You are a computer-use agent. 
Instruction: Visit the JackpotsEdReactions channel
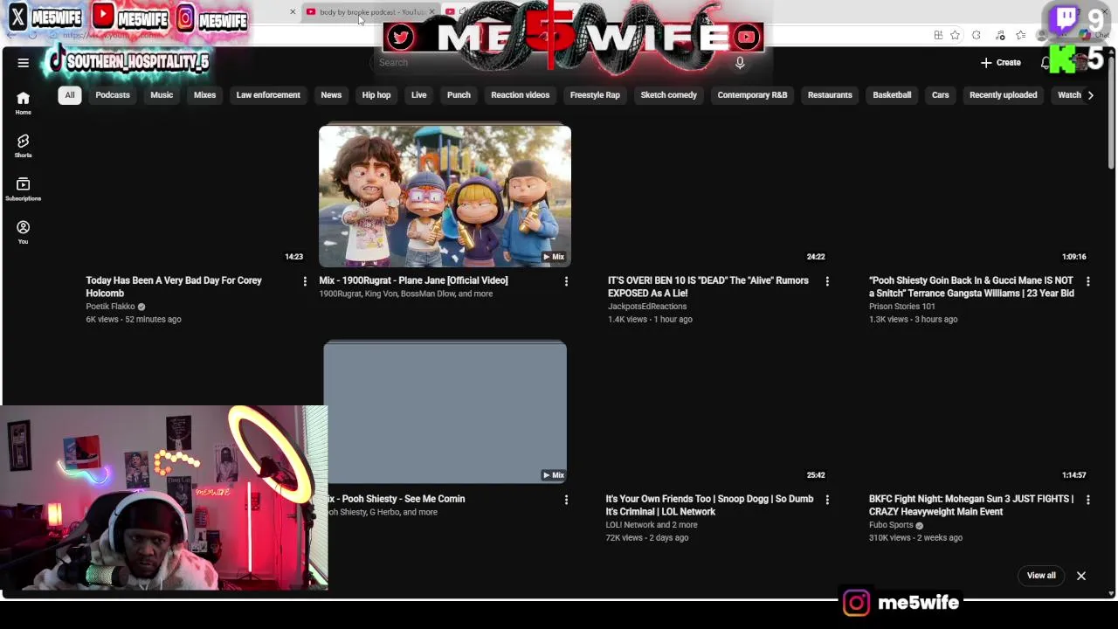pyautogui.click(x=647, y=307)
